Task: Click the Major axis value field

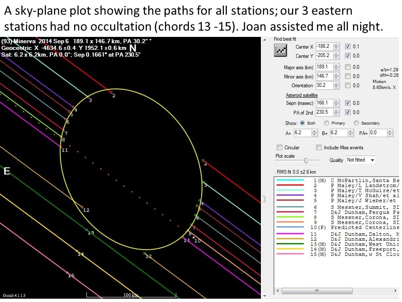Action: 324,67
